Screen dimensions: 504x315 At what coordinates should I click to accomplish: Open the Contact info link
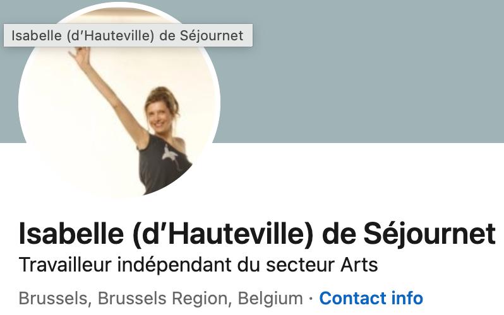371,298
